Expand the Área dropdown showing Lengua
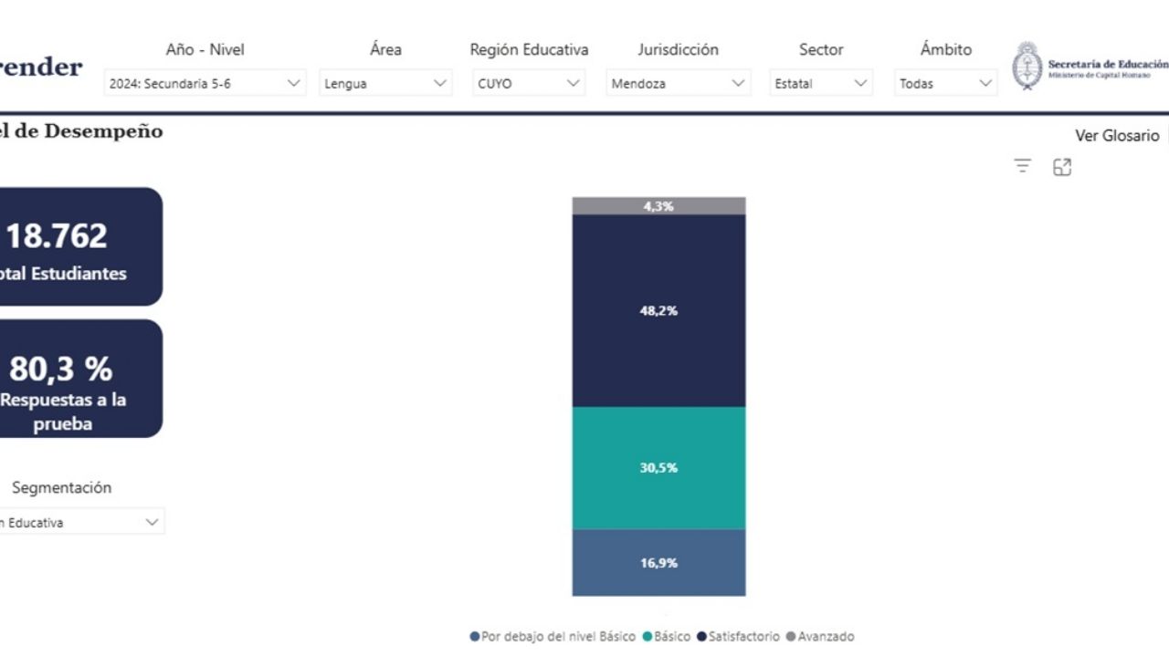 384,83
